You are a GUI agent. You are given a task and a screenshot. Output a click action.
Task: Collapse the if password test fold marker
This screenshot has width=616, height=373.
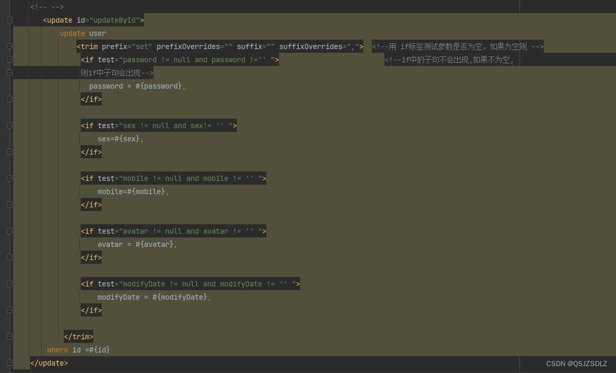(10, 60)
